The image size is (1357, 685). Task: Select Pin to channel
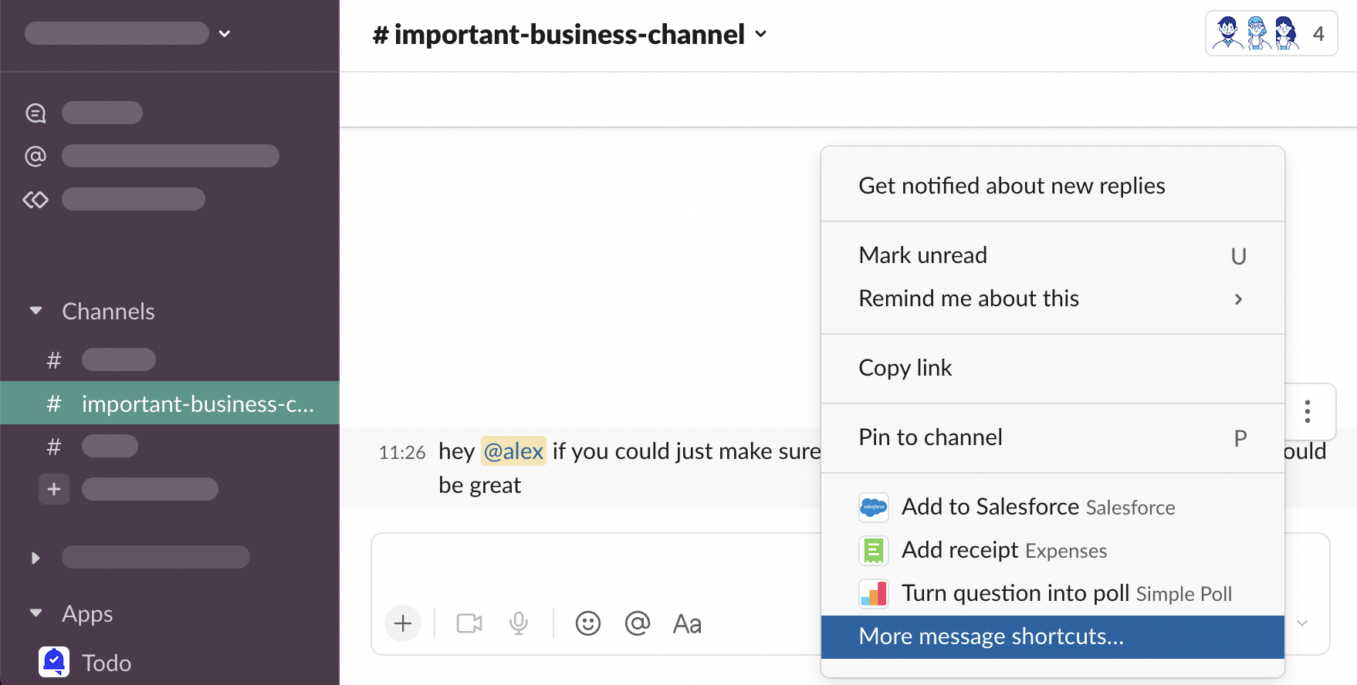(x=931, y=437)
